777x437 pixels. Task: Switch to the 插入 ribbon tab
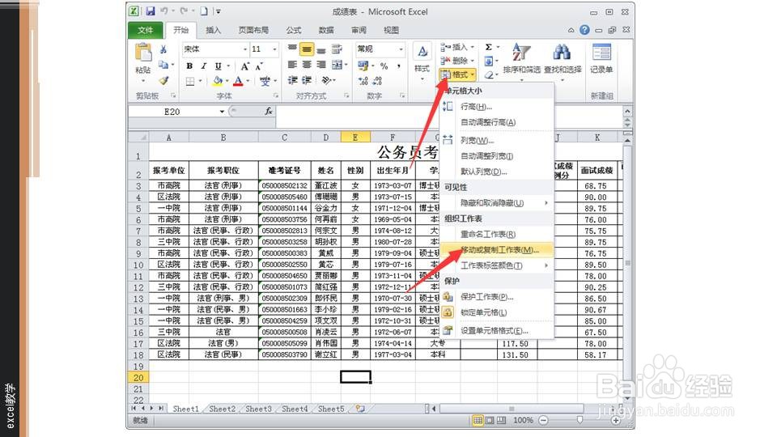[x=213, y=30]
